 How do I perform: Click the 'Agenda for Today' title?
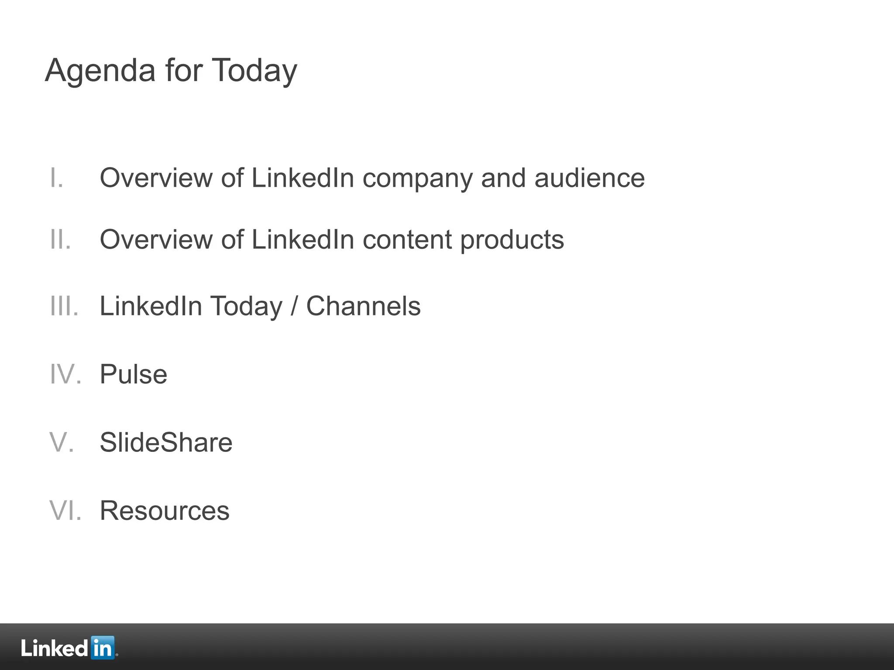(x=171, y=71)
